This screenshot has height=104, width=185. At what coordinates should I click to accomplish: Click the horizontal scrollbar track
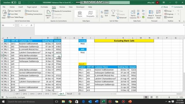pos(146,94)
